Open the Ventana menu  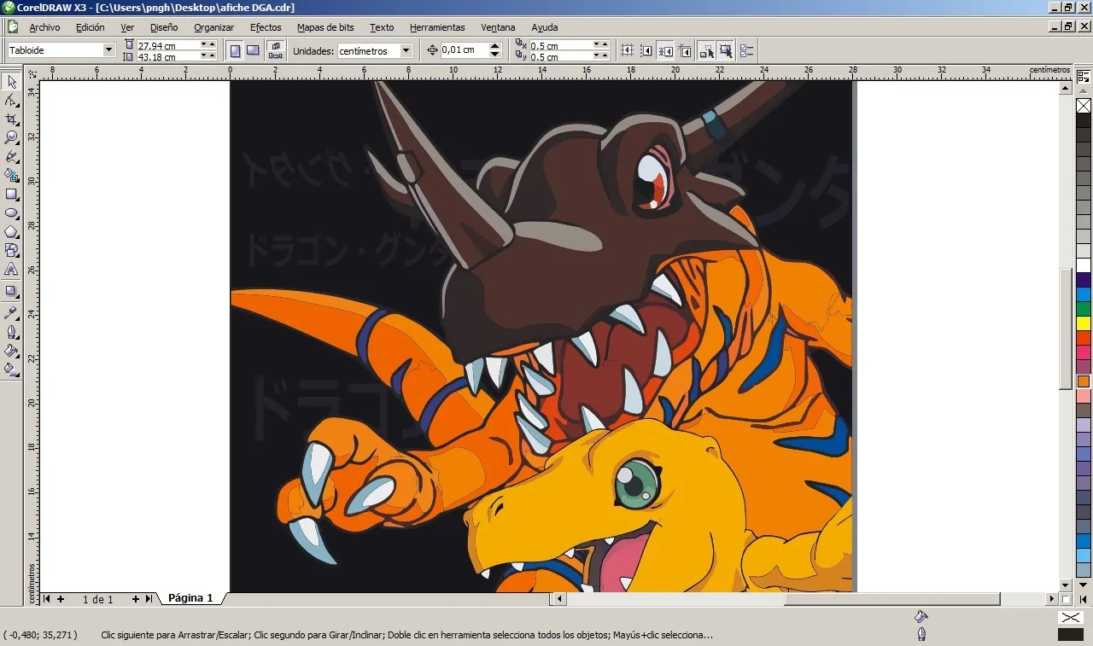click(498, 27)
